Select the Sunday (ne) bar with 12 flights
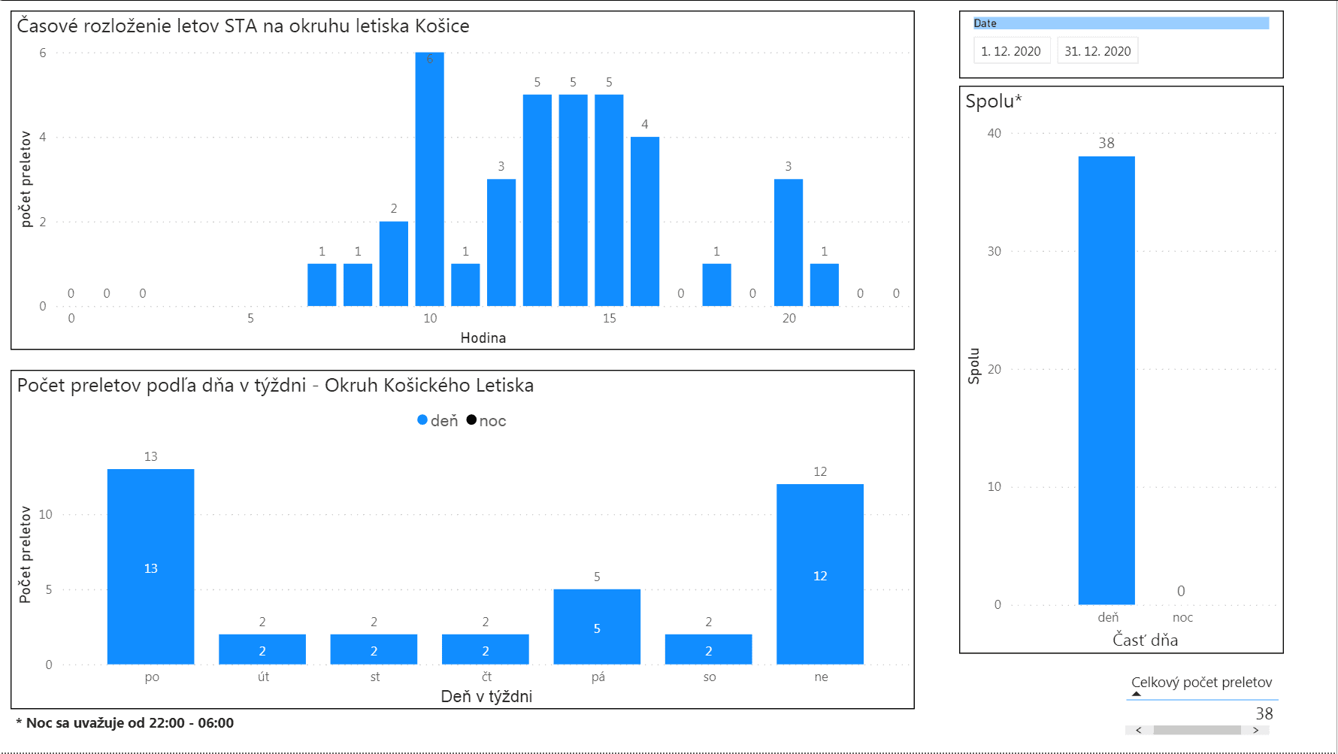The image size is (1338, 754). [x=820, y=574]
